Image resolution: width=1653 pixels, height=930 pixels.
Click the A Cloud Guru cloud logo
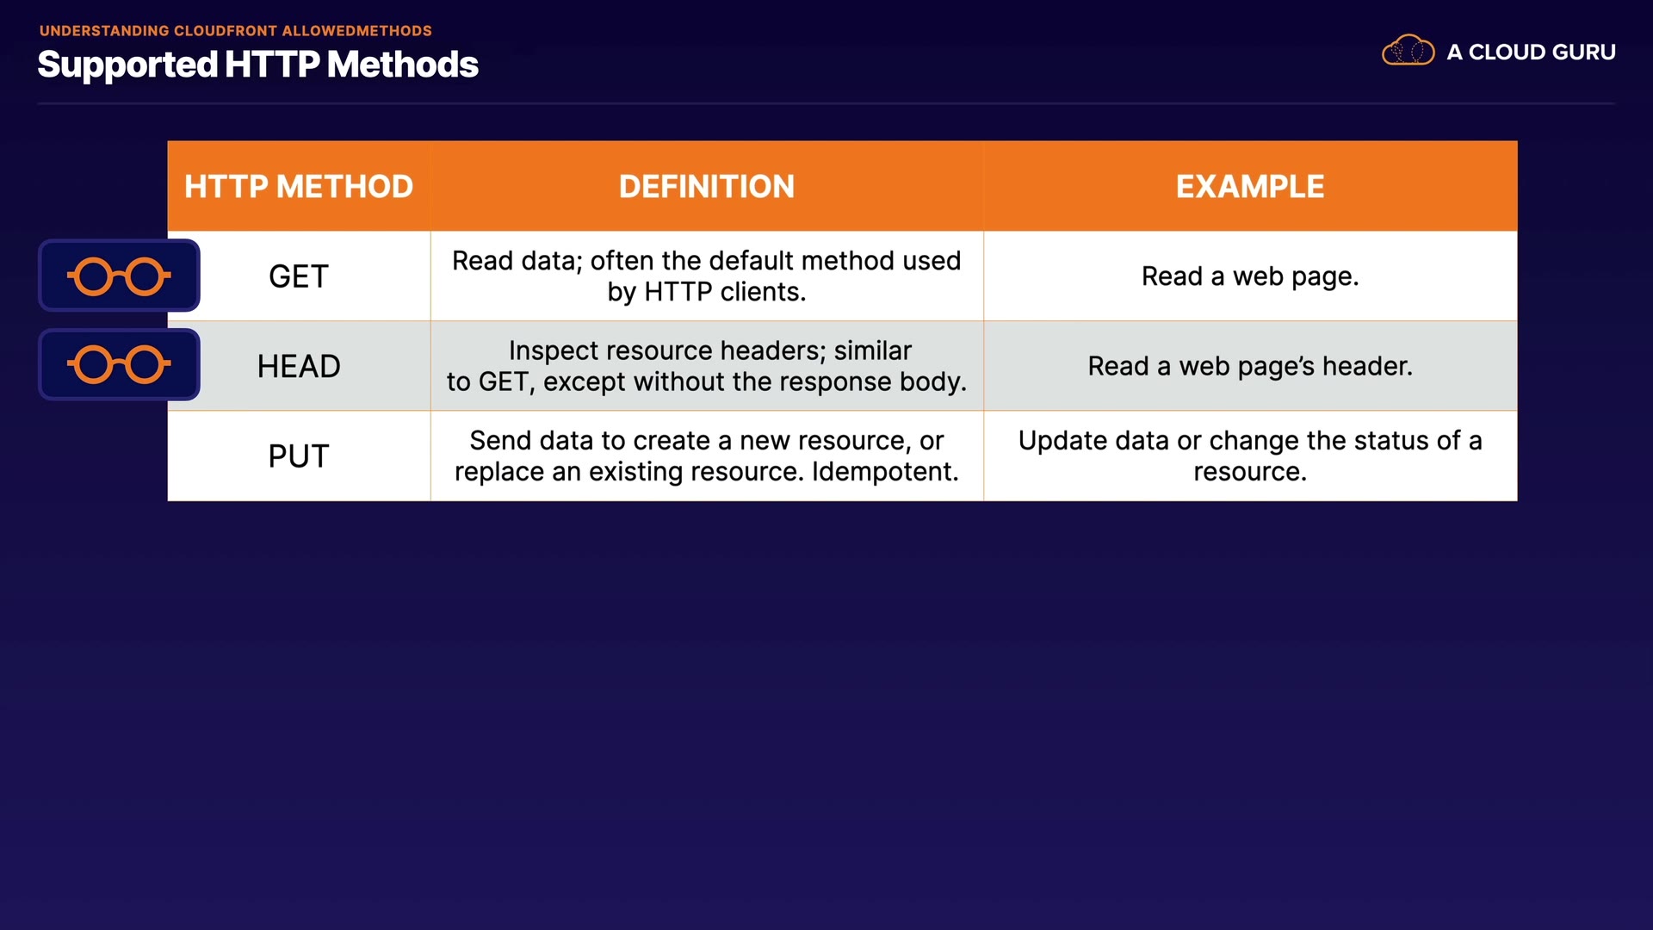coord(1408,52)
